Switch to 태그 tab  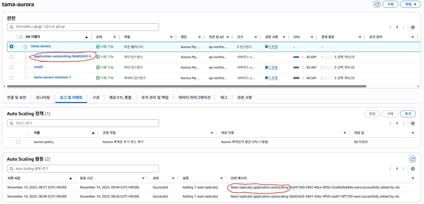224,98
